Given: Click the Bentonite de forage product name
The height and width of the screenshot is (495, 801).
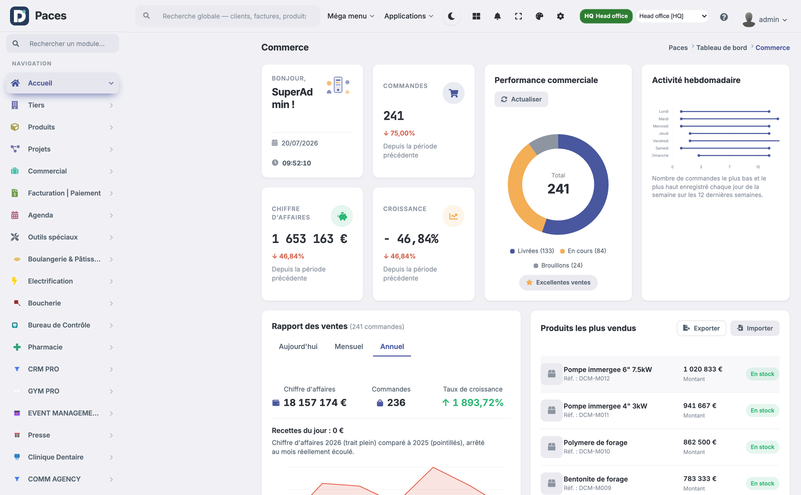Looking at the screenshot, I should (x=595, y=479).
